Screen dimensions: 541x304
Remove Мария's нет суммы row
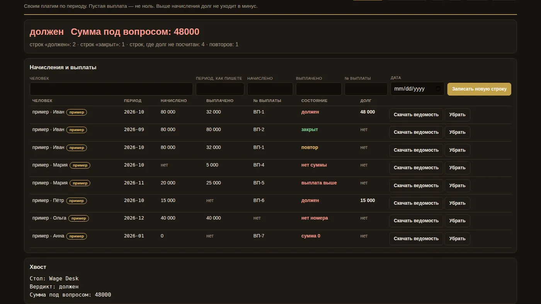(457, 168)
